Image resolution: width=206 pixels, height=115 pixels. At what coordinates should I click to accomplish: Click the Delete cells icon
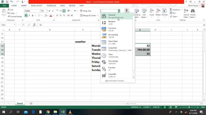click(x=158, y=11)
